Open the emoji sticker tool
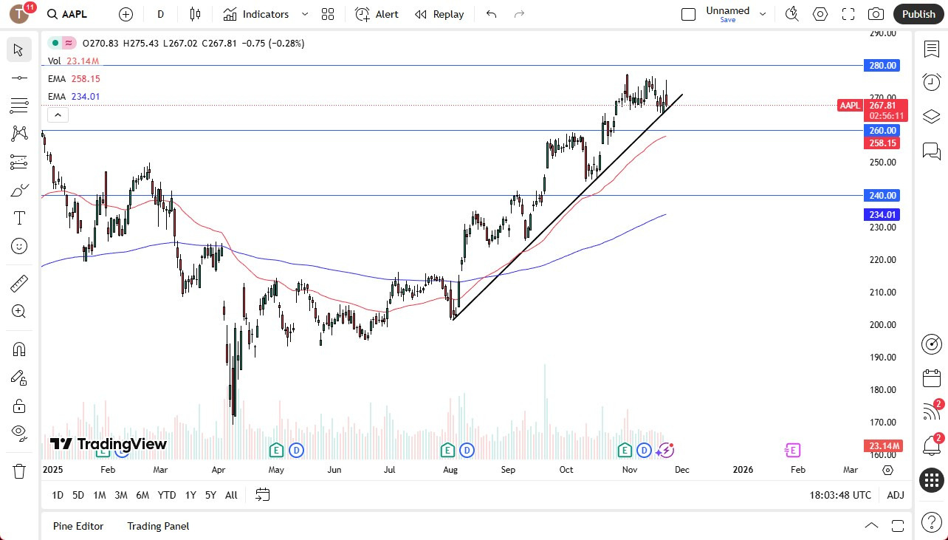Screen dimensions: 948x540 (18, 246)
